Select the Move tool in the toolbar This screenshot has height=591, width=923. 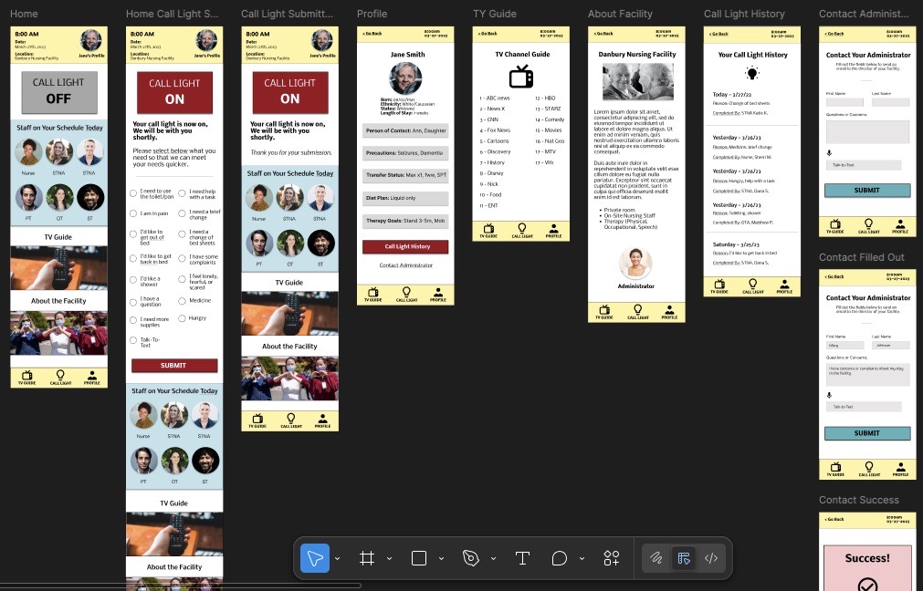[x=315, y=558]
